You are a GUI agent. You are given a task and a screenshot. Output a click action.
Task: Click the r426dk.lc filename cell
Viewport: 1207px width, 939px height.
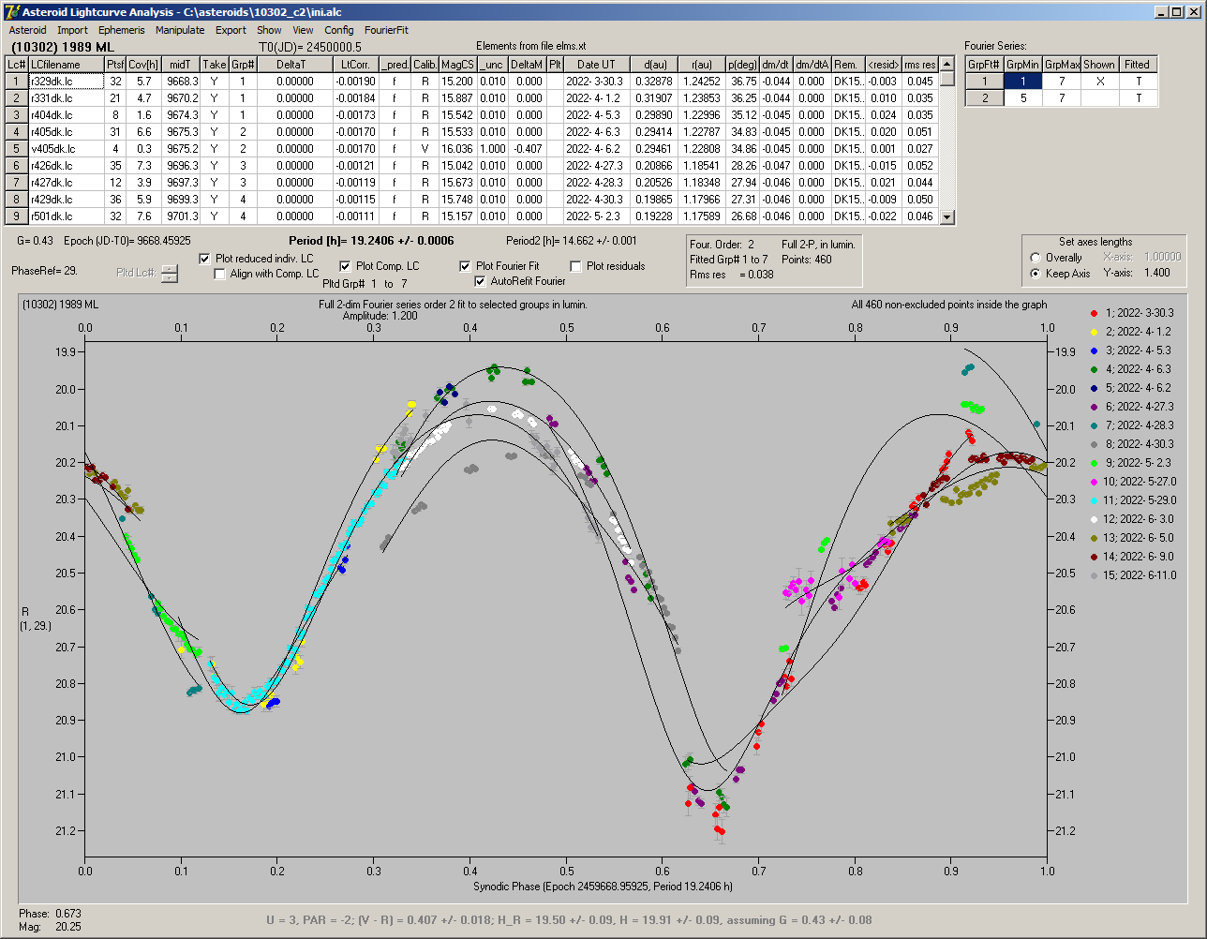(66, 166)
